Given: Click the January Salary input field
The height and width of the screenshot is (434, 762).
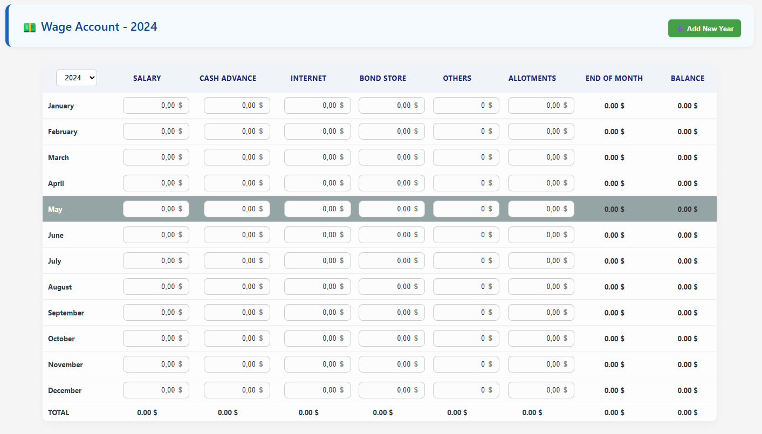Looking at the screenshot, I should [156, 106].
